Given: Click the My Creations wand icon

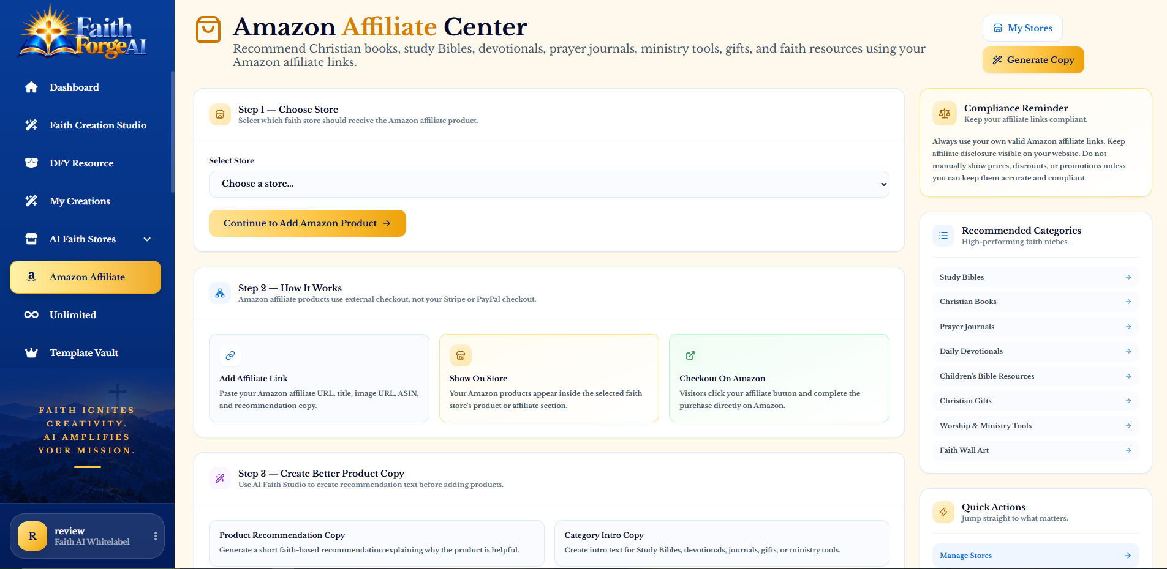Looking at the screenshot, I should [x=31, y=201].
